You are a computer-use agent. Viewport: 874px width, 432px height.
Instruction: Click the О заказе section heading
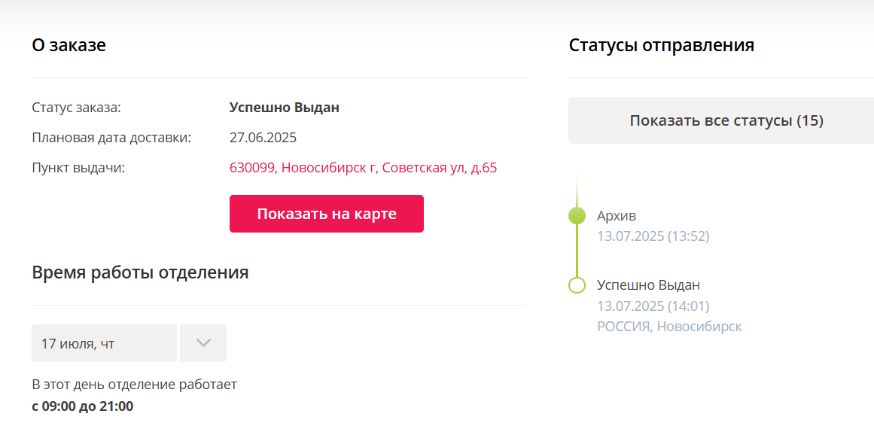tap(69, 45)
